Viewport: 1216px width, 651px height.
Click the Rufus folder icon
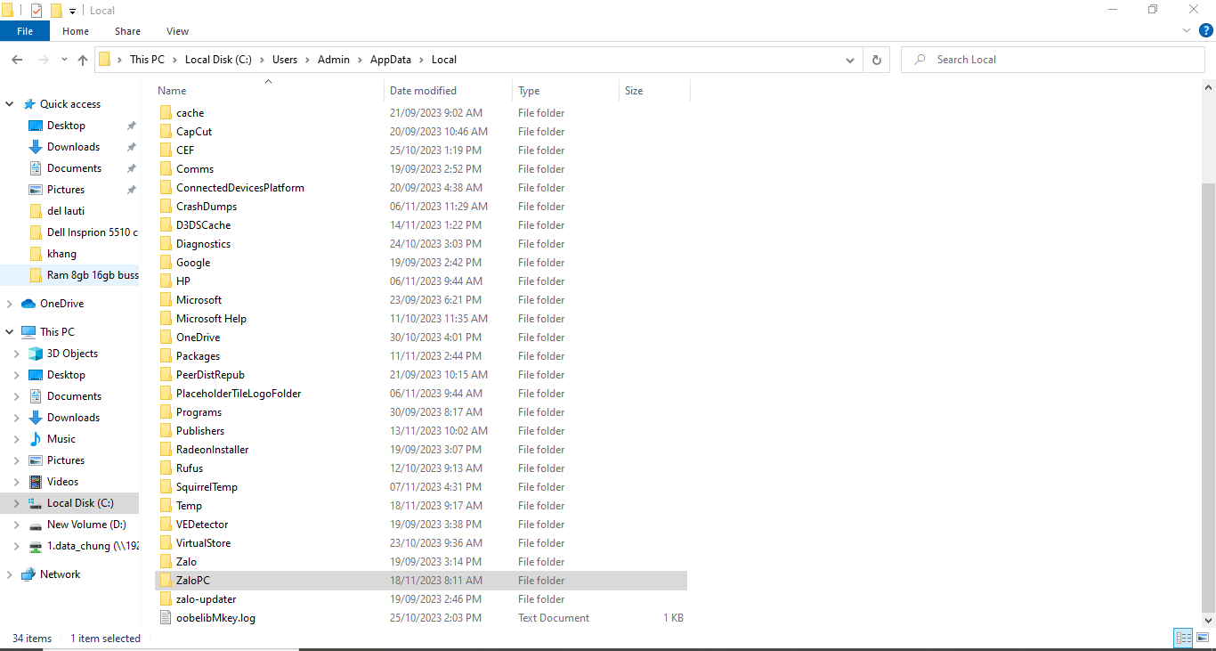pos(166,468)
